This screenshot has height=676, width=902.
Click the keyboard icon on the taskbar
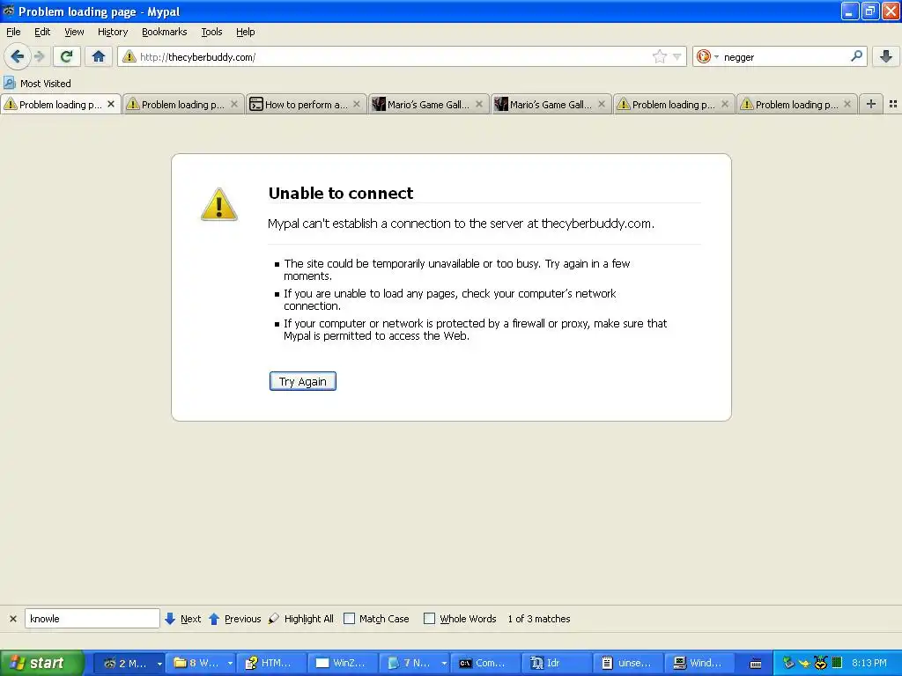(756, 664)
